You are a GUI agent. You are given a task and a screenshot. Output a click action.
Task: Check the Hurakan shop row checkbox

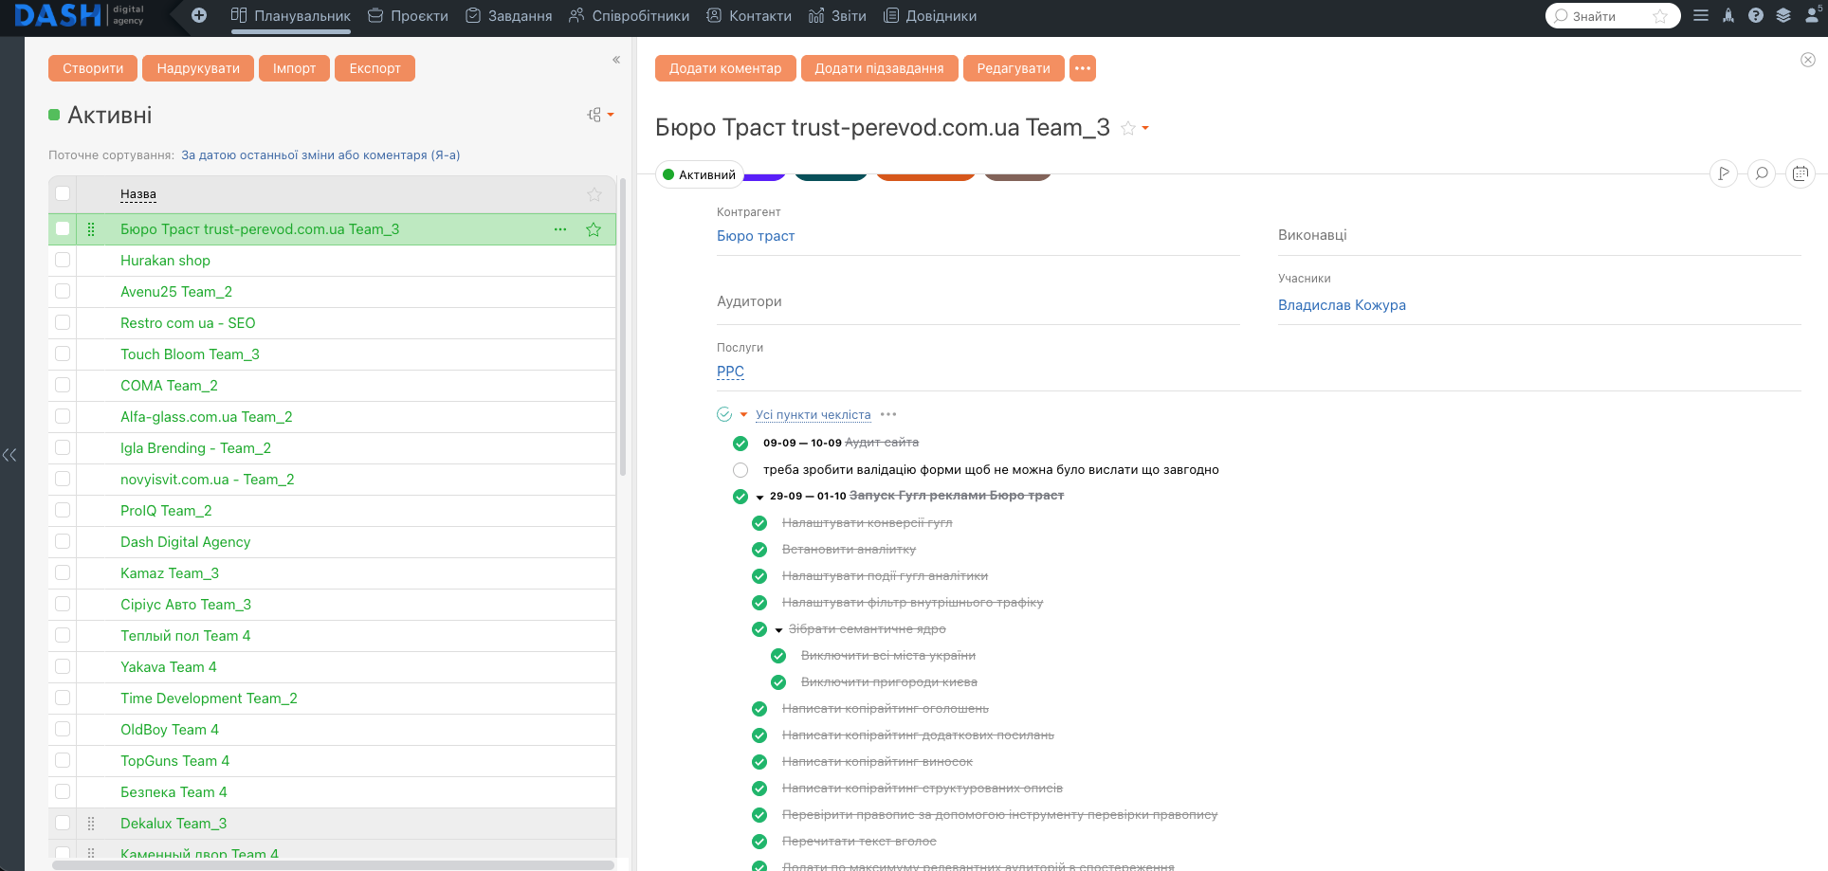pyautogui.click(x=63, y=260)
